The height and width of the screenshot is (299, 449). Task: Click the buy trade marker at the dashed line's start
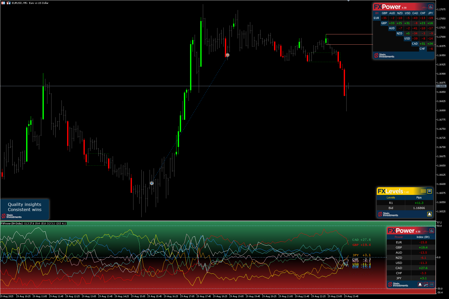coord(152,183)
